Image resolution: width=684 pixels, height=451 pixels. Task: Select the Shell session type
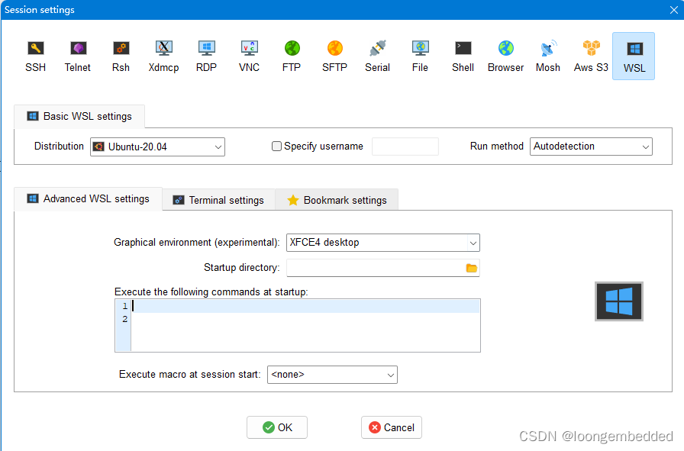pos(463,56)
